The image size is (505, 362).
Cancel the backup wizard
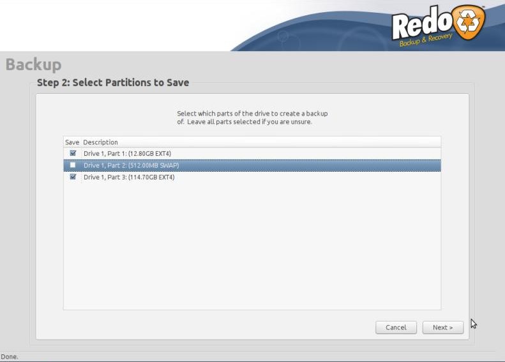(x=396, y=328)
